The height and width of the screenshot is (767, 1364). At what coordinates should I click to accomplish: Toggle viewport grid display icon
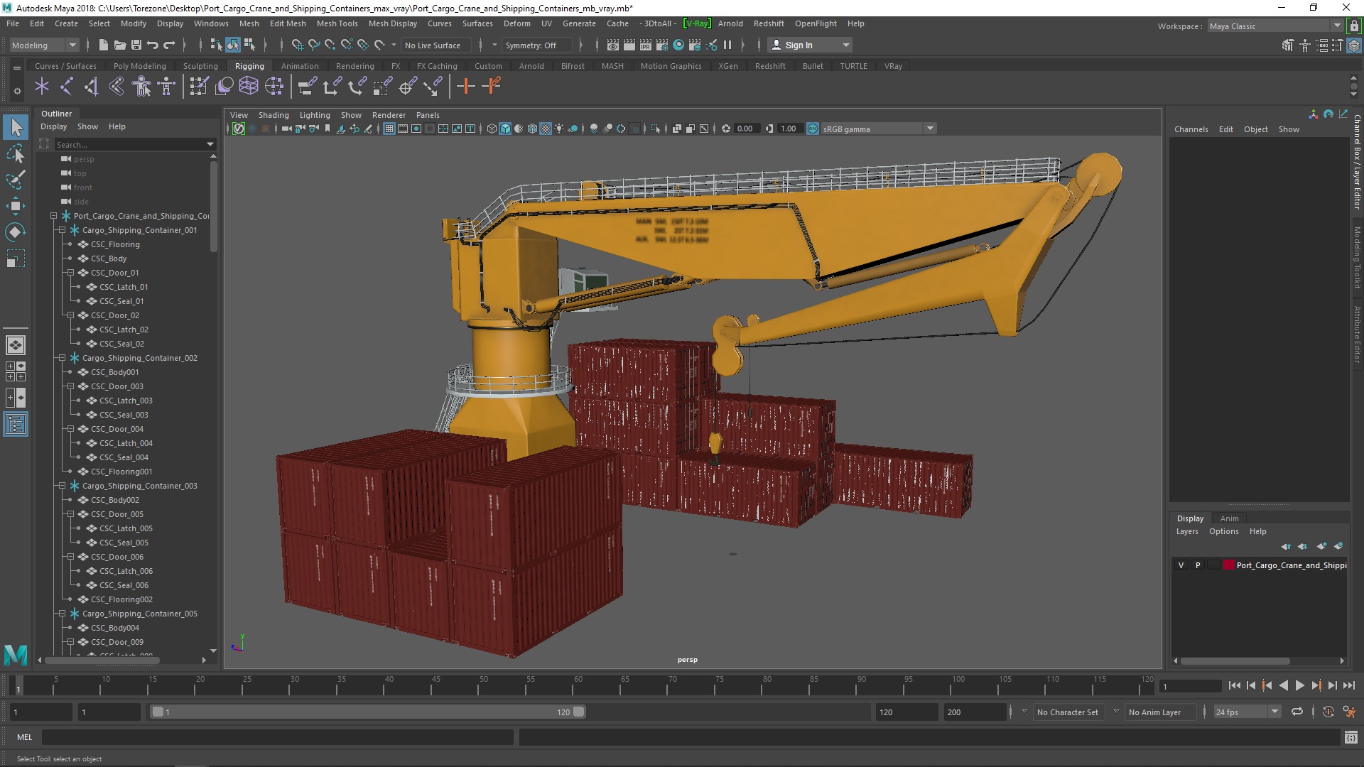point(389,129)
